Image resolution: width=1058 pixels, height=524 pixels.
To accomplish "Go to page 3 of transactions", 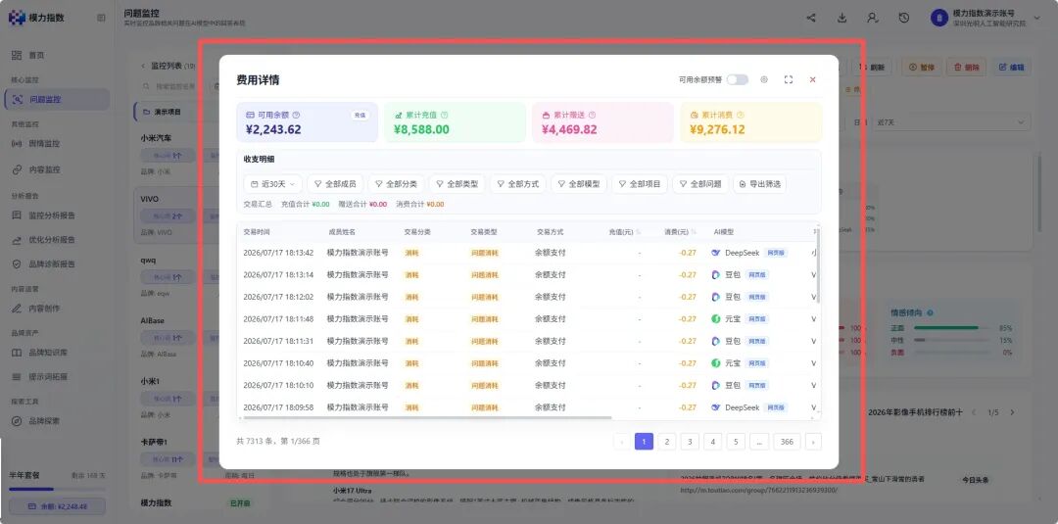I will pos(690,442).
